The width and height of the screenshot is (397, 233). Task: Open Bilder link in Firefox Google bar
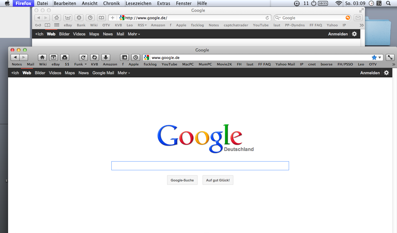pyautogui.click(x=40, y=73)
